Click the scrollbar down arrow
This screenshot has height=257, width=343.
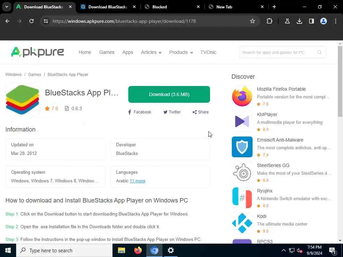(340, 241)
